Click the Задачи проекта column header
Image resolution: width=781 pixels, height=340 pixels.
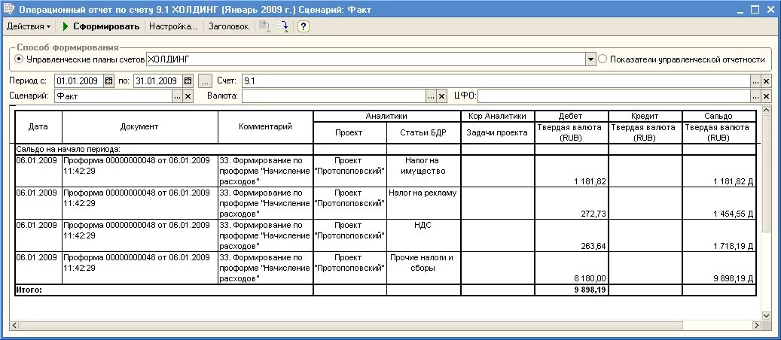[x=498, y=132]
